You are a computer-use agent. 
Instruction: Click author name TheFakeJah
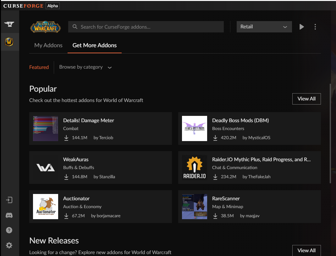pos(259,177)
